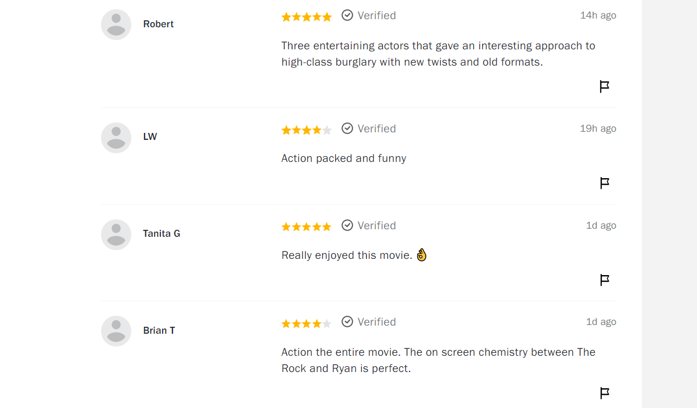Flag Robert's review
697x408 pixels.
click(604, 86)
